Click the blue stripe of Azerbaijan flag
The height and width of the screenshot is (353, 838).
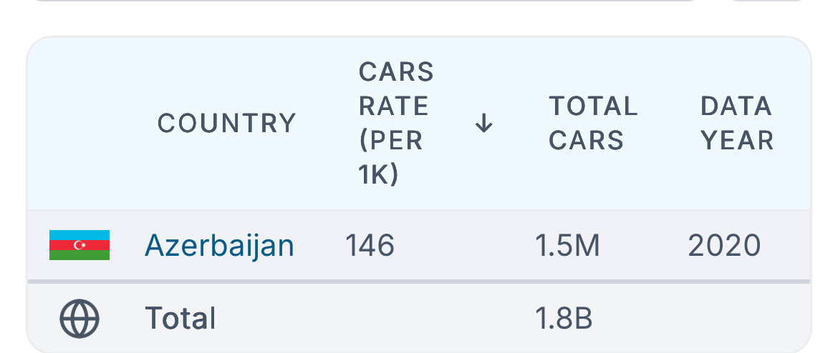click(79, 235)
